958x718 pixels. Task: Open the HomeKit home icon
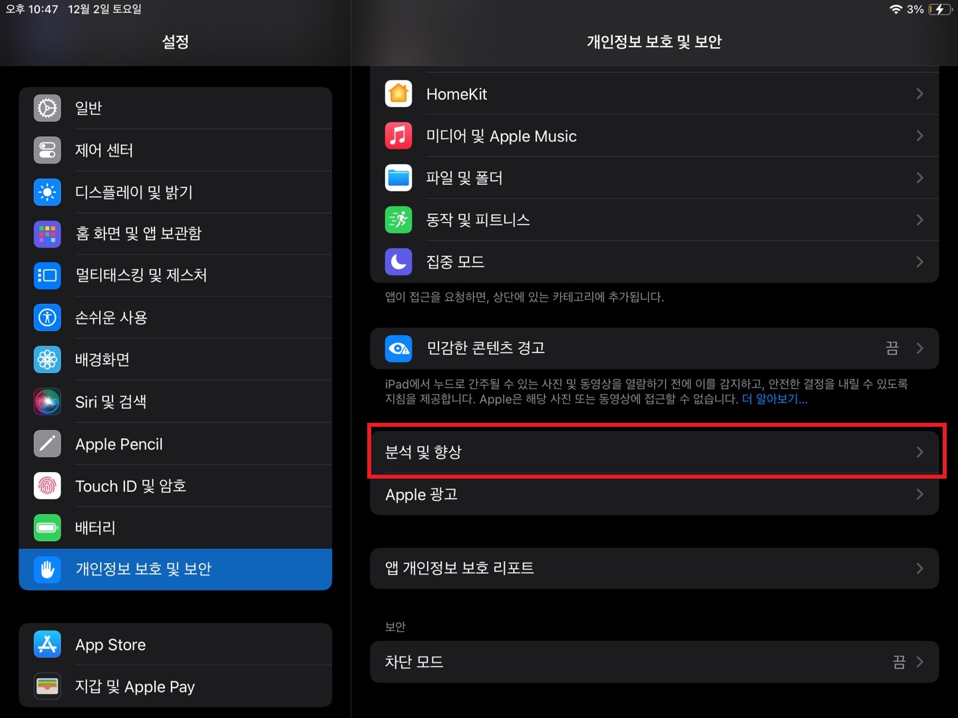pyautogui.click(x=398, y=94)
